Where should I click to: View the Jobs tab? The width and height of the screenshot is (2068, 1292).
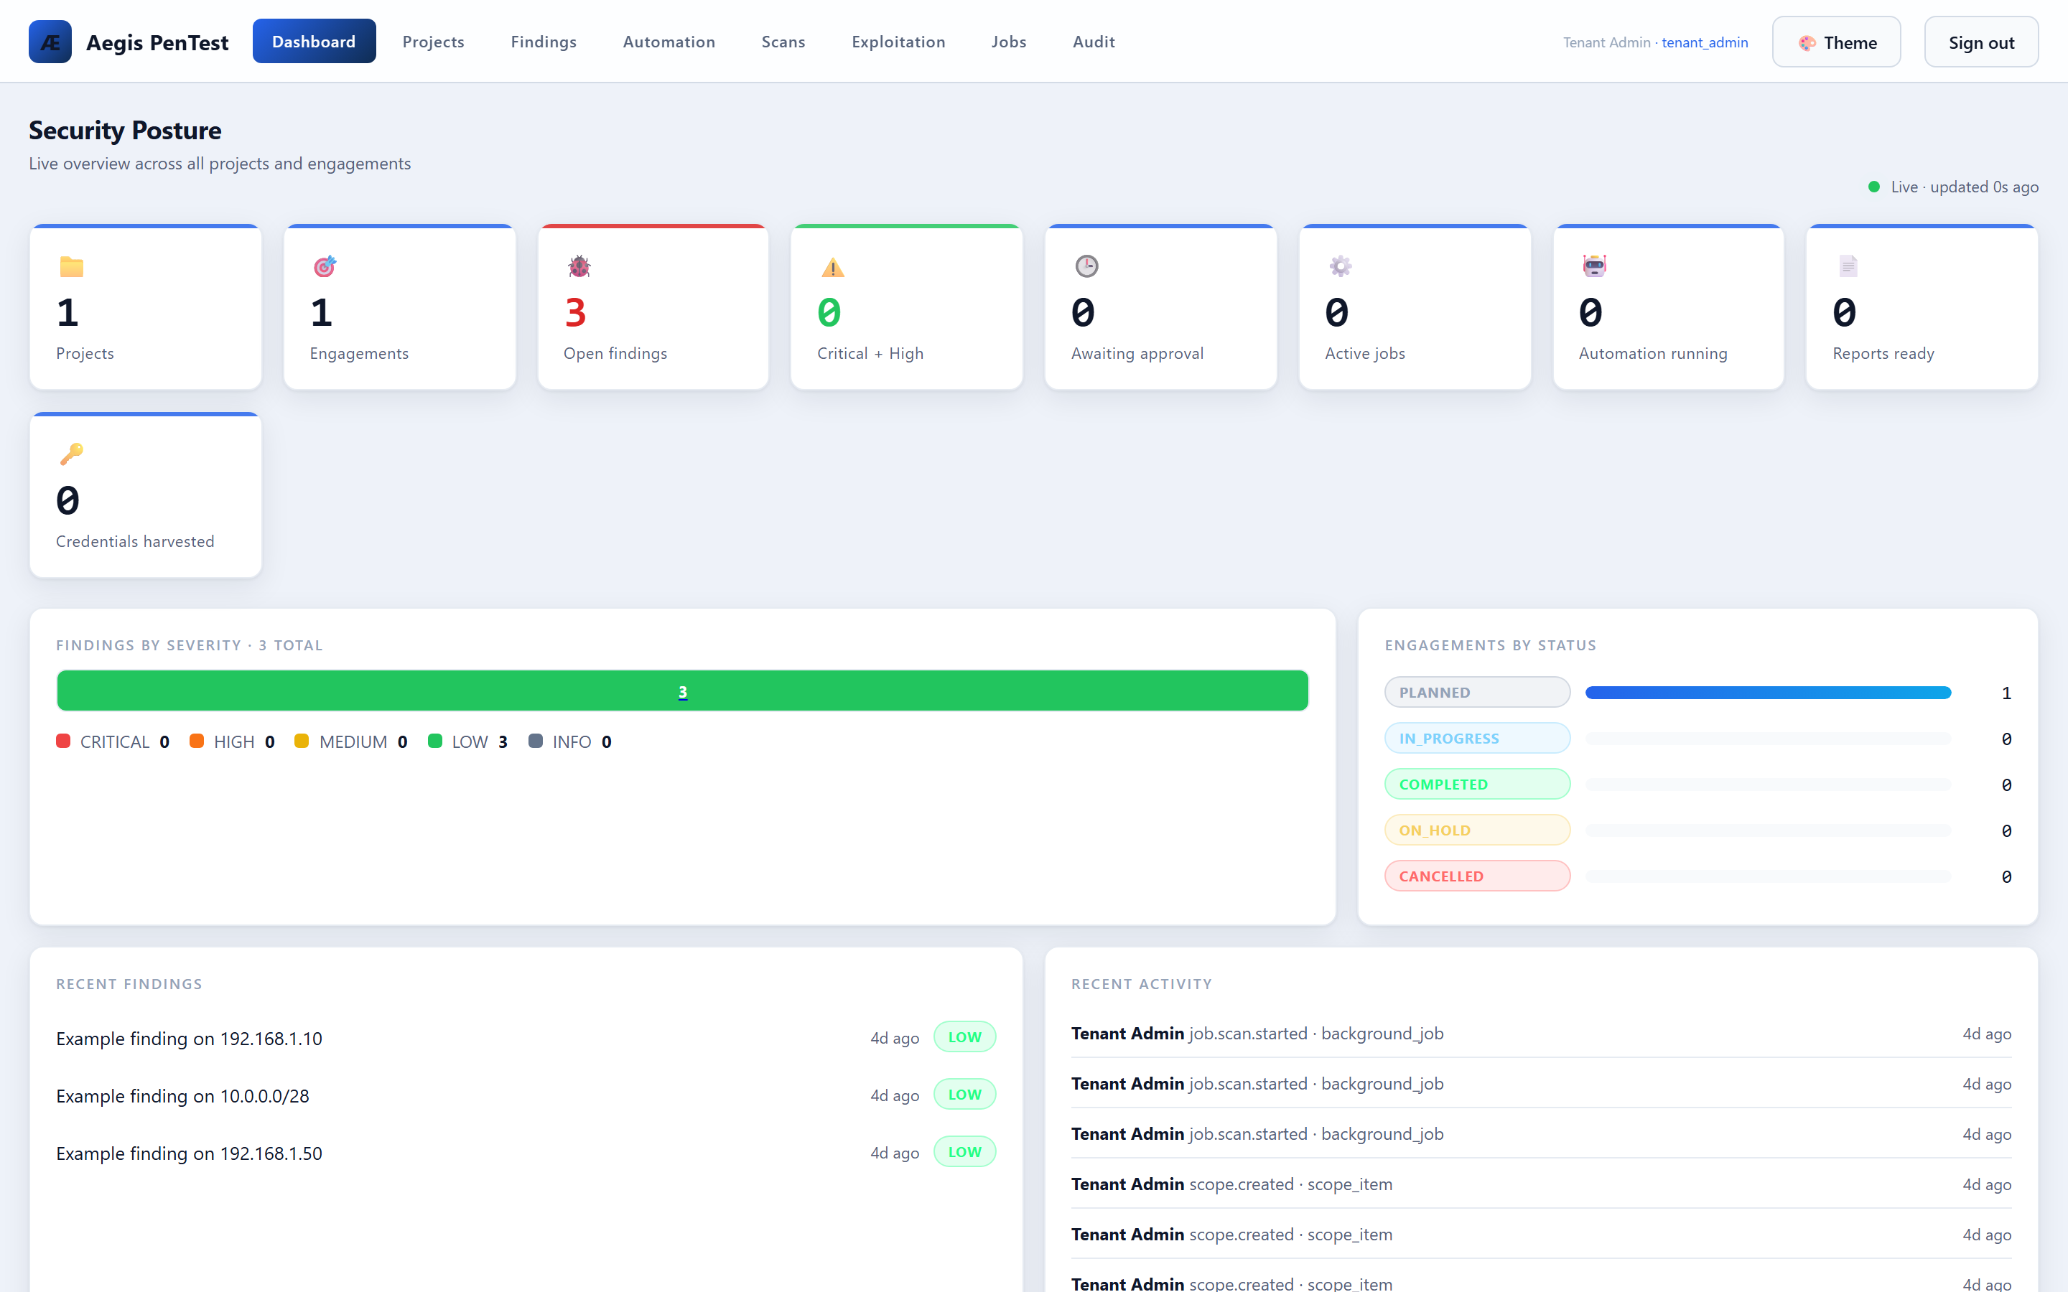[1009, 42]
